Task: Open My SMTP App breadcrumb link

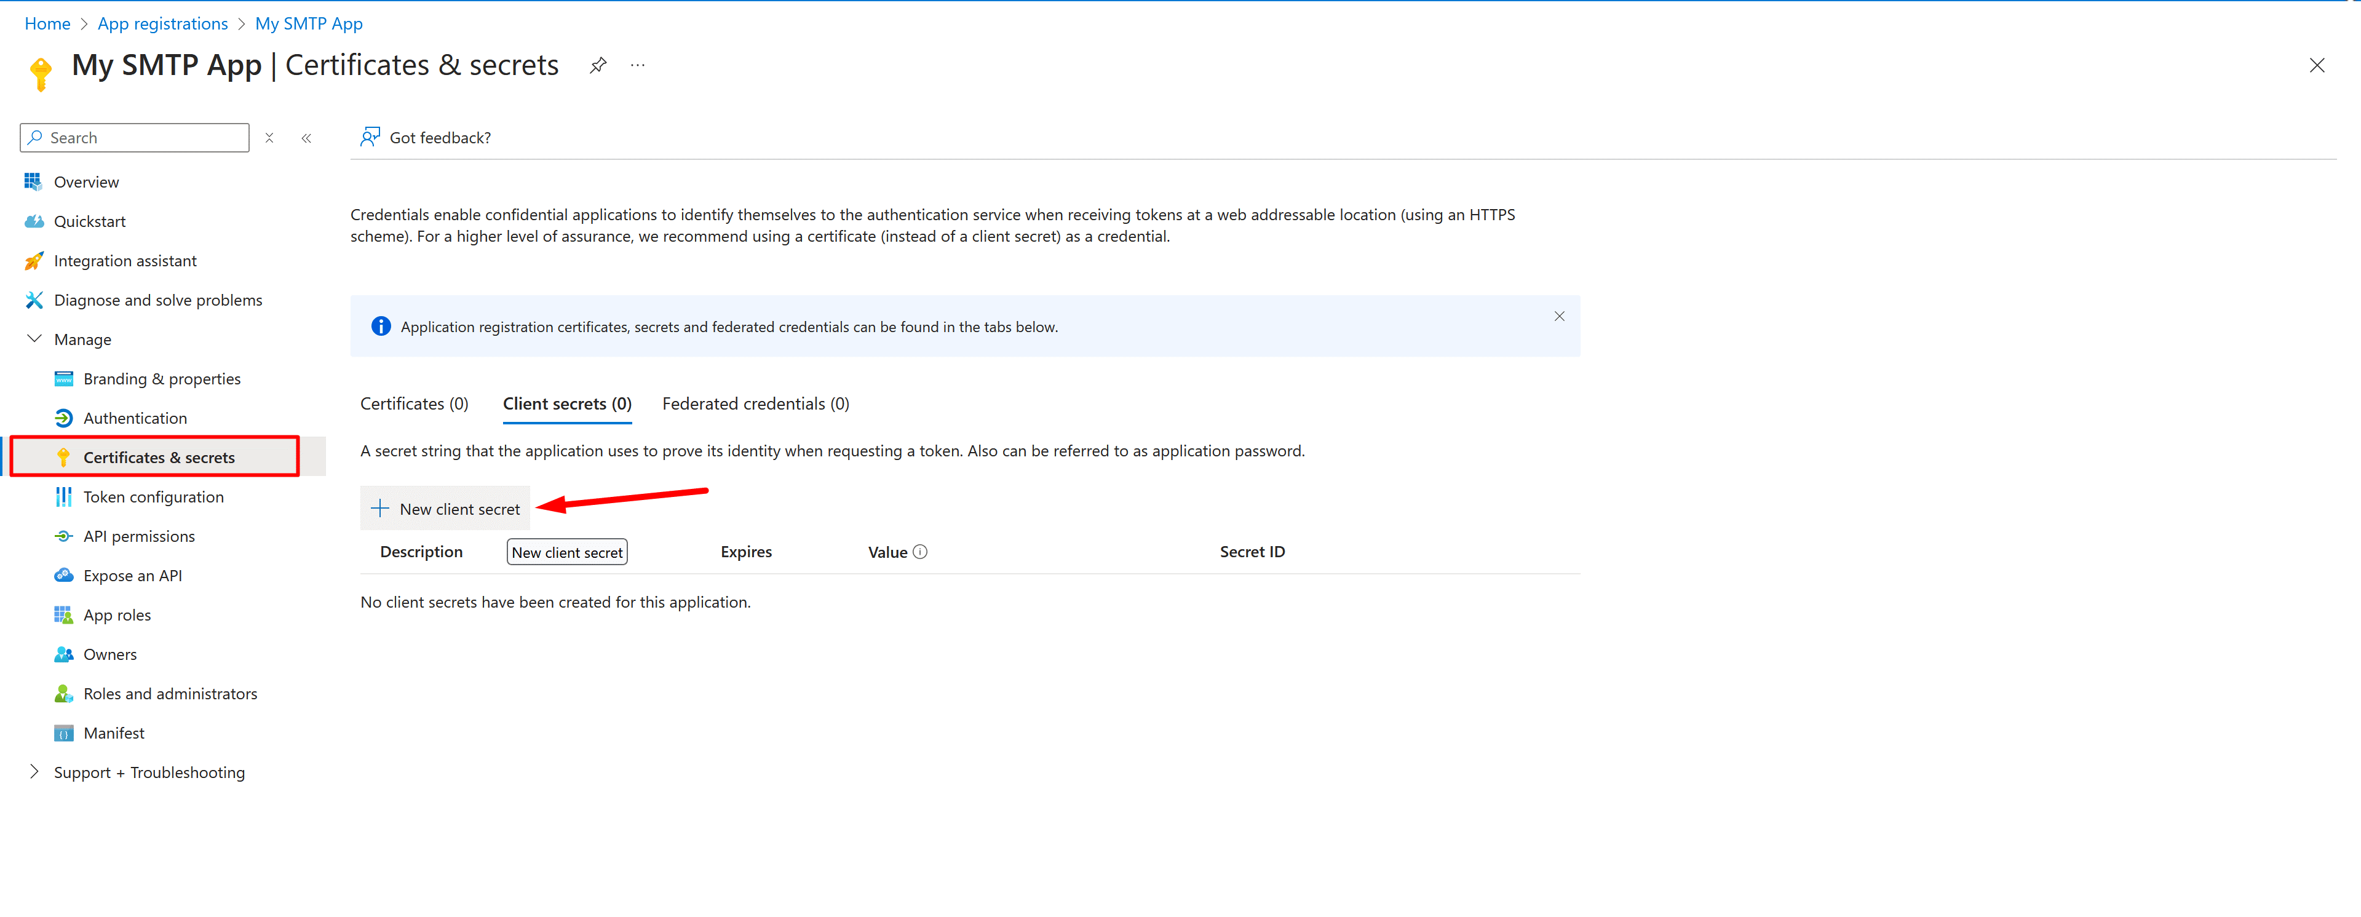Action: pyautogui.click(x=309, y=23)
